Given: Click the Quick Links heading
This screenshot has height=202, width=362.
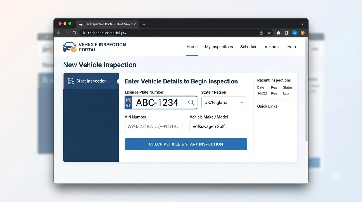Looking at the screenshot, I should click(x=267, y=106).
